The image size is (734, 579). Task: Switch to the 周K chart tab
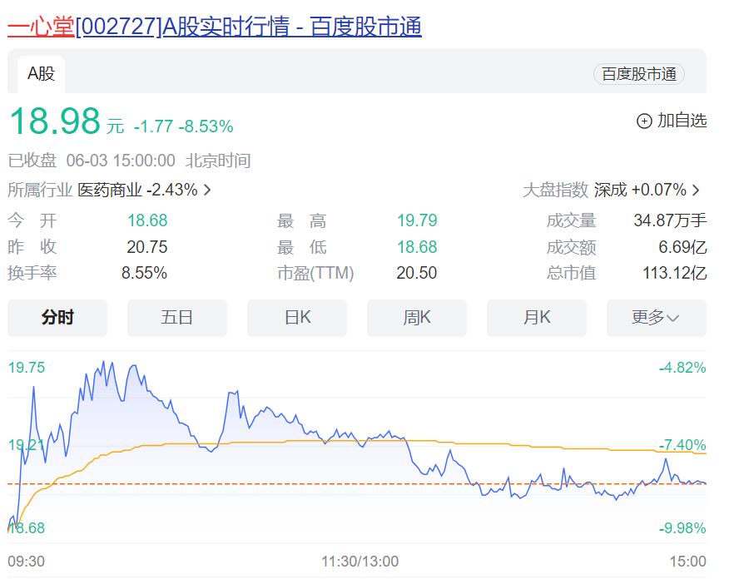(x=417, y=318)
